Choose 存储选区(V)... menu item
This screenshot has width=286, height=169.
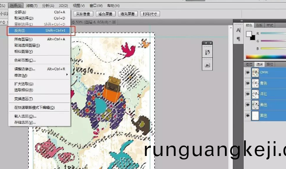(40, 123)
